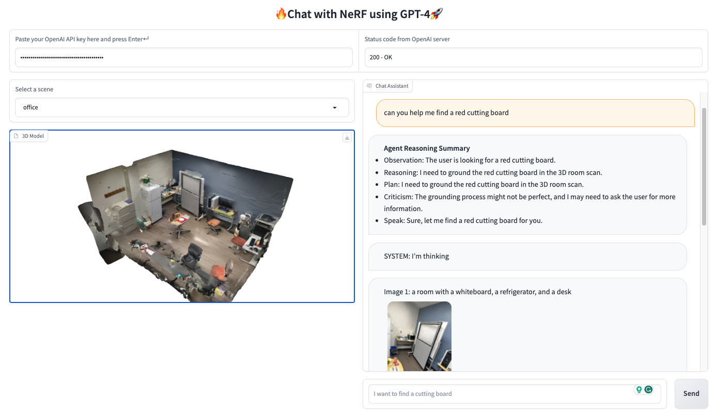Click the 3D office room model viewer
Viewport: 716px width, 415px height.
pyautogui.click(x=182, y=216)
